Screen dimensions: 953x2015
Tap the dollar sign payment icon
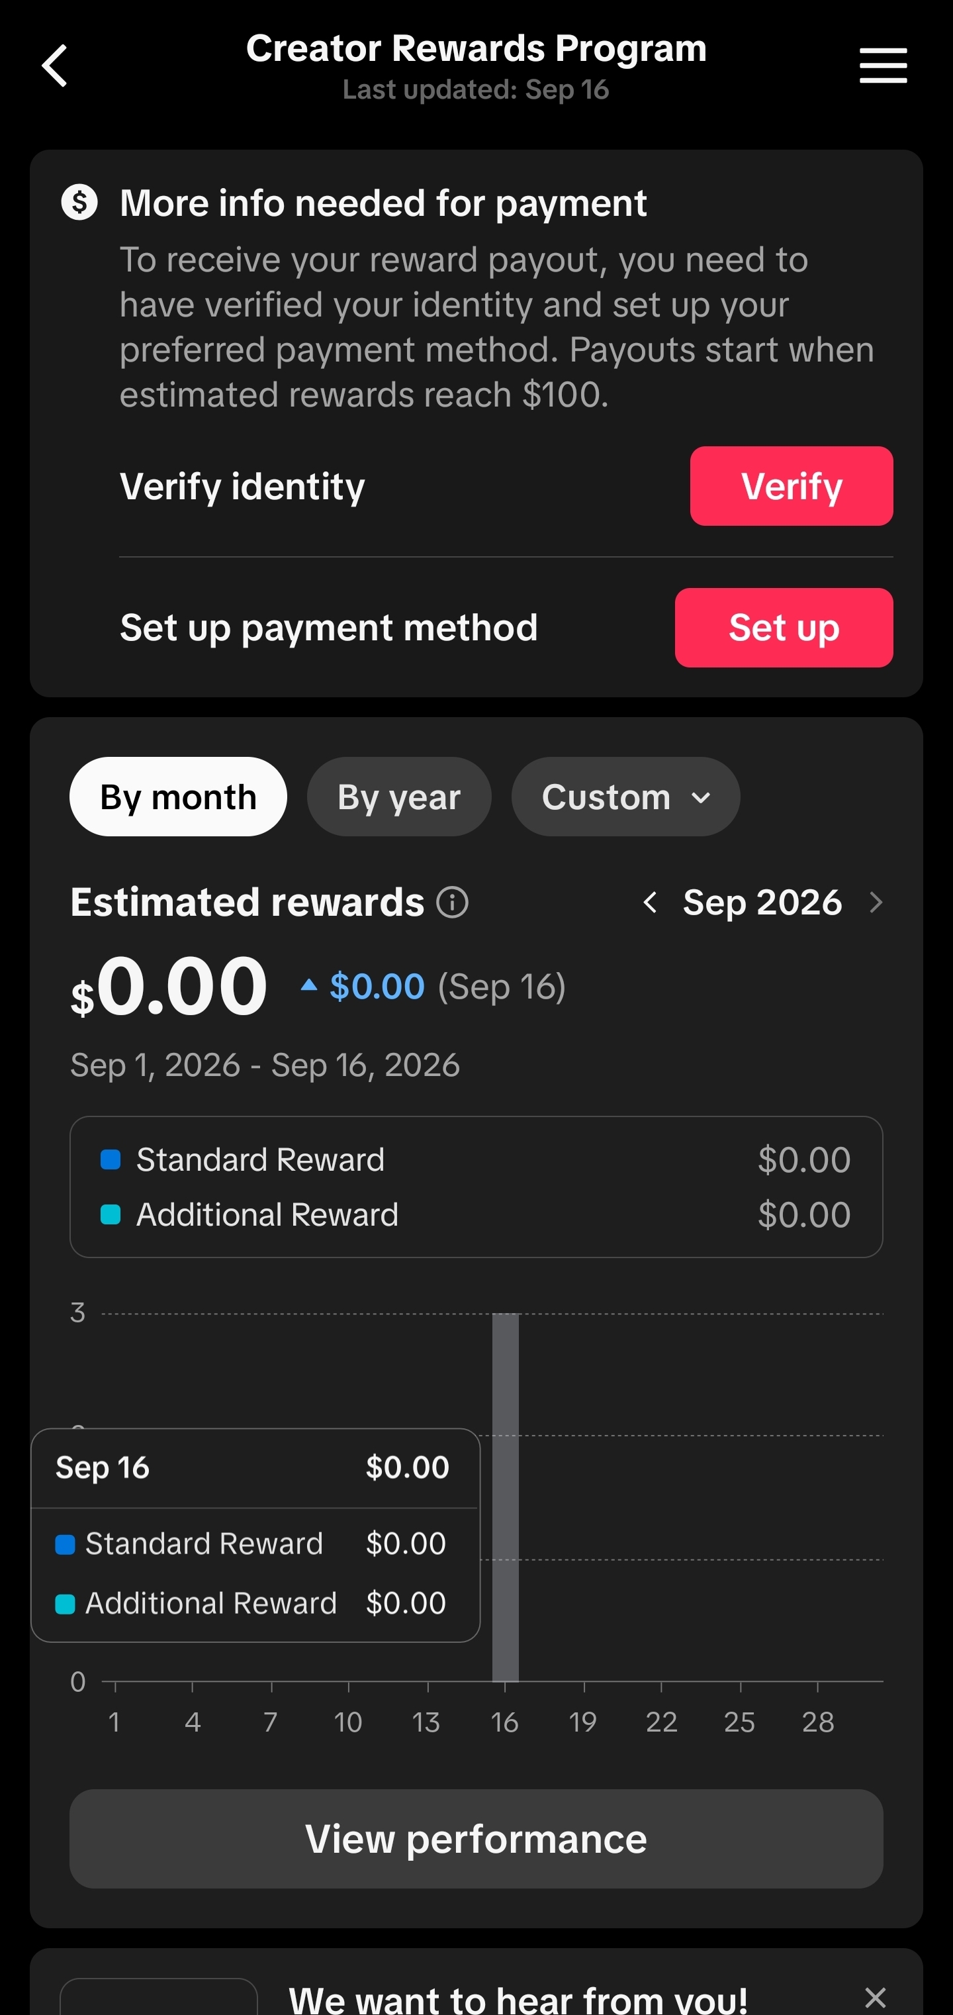point(79,203)
